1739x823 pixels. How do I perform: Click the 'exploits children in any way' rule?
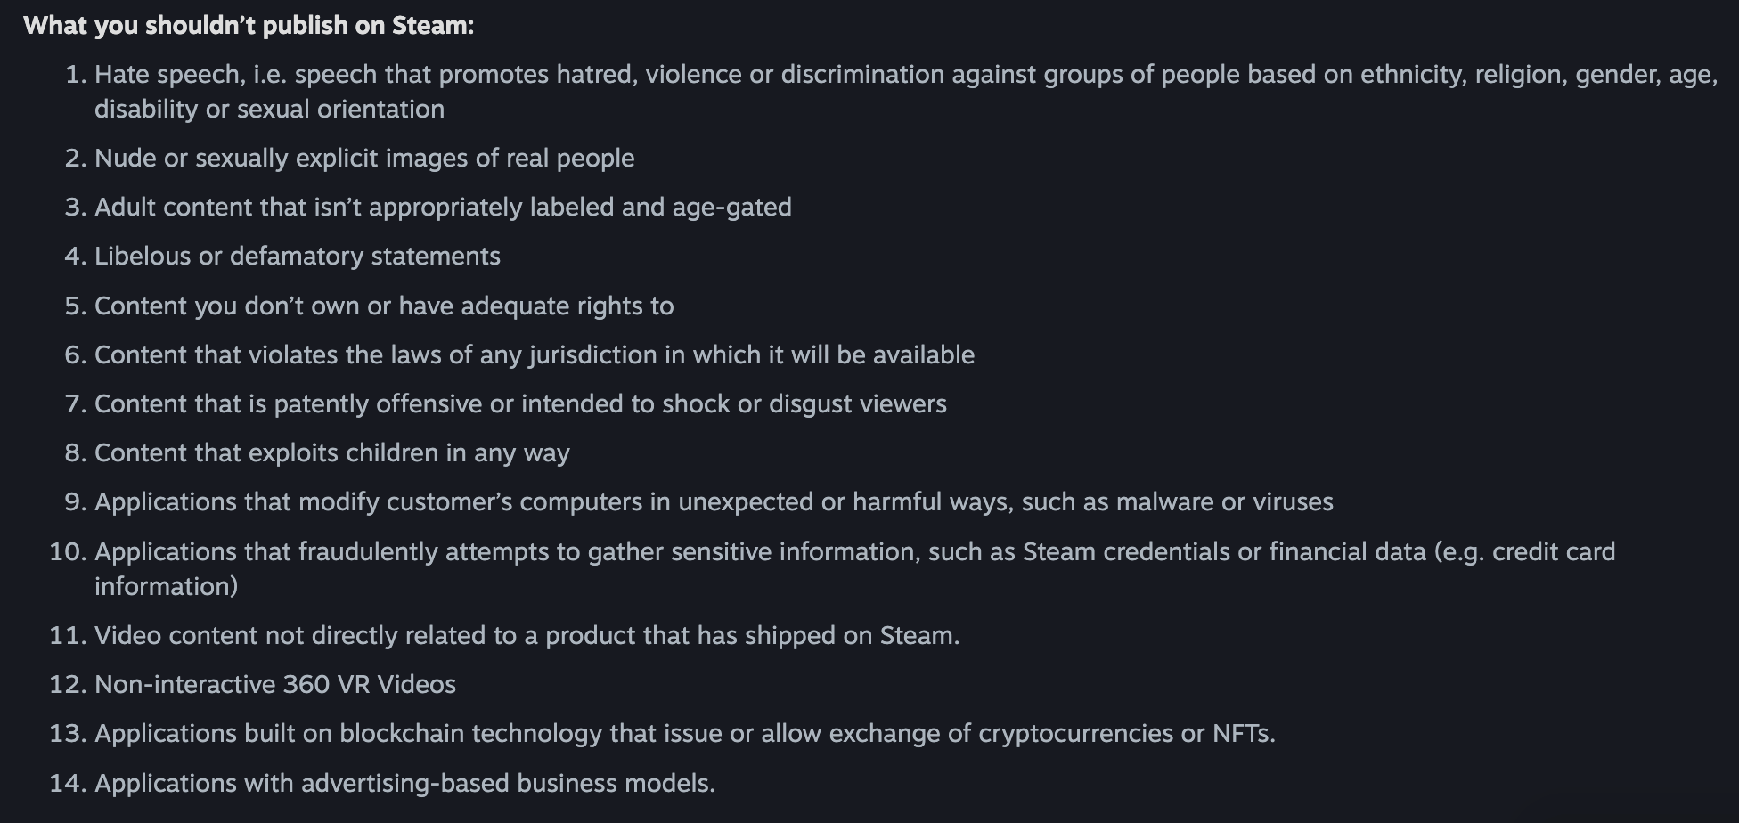click(332, 452)
